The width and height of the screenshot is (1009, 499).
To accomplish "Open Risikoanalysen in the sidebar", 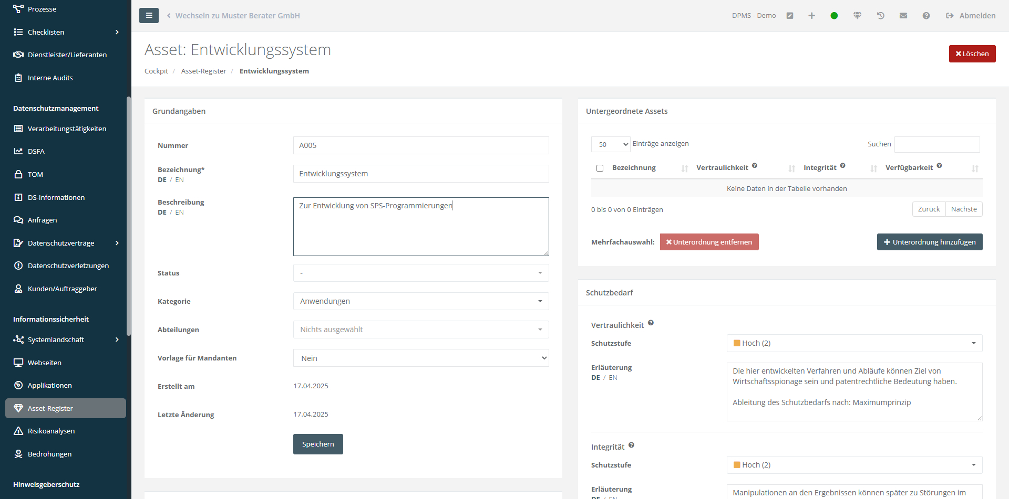I will pos(51,431).
